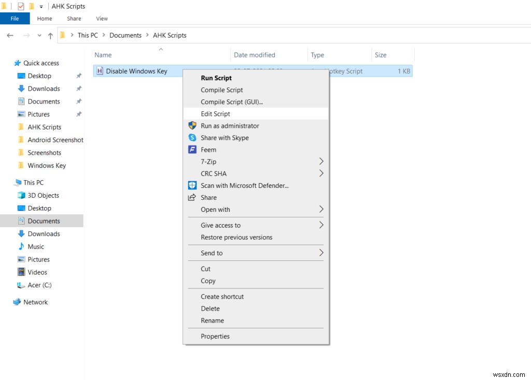The height and width of the screenshot is (380, 531).
Task: Click the admin shield icon on Run as administrator
Action: click(x=192, y=125)
